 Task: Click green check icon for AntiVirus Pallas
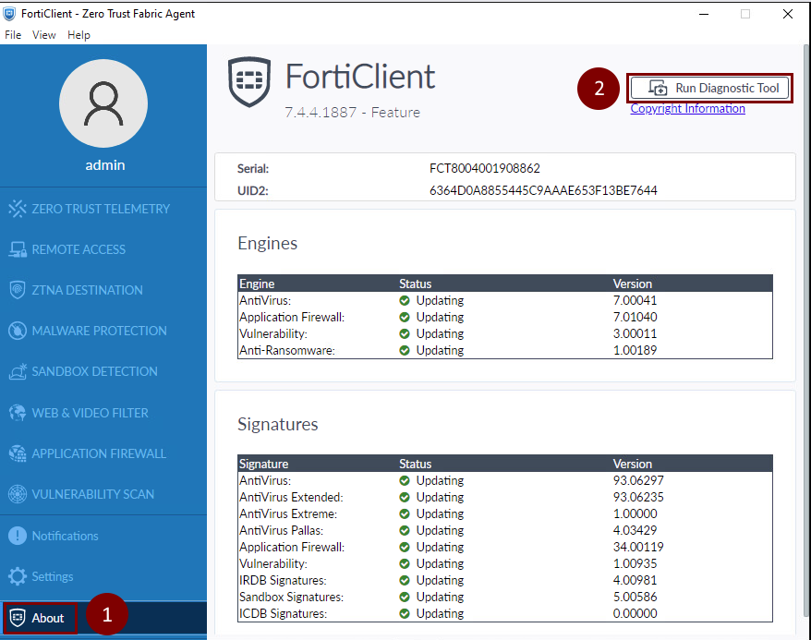405,530
